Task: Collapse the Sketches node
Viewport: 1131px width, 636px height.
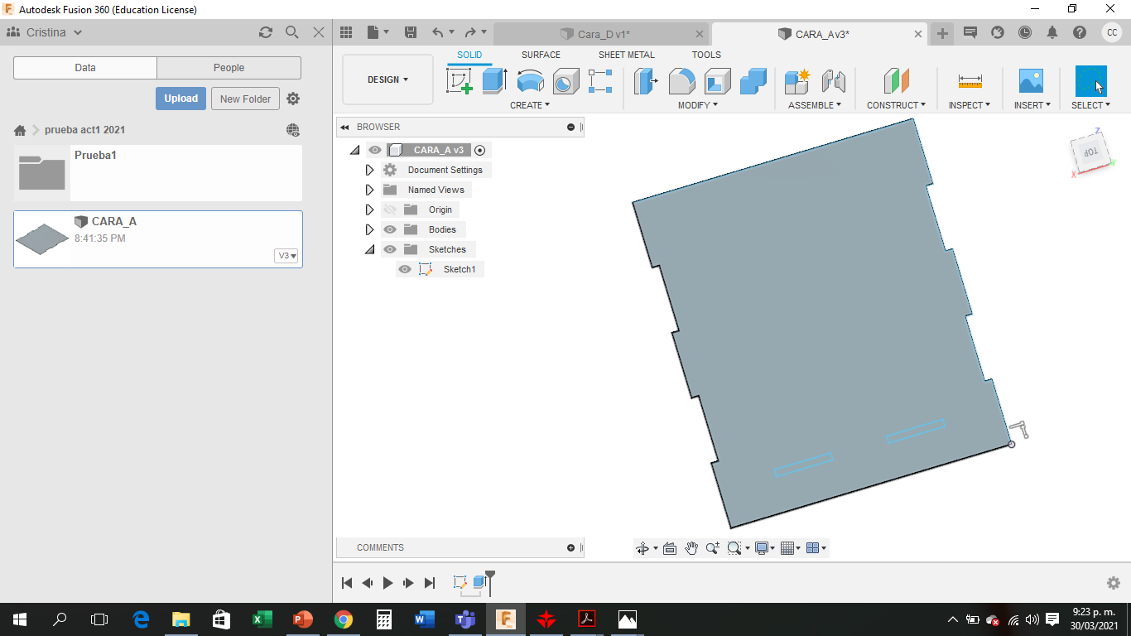Action: pos(369,249)
